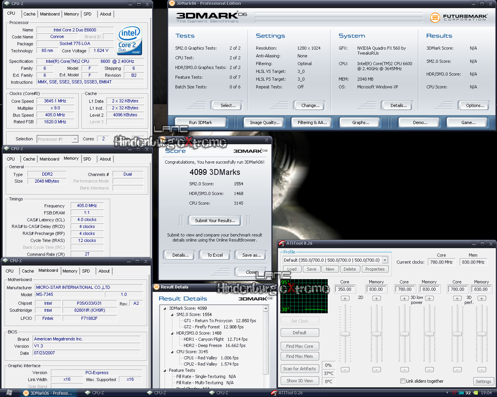Click the minus below the 3D perf. Memory slider
Image resolution: width=497 pixels, height=397 pixels.
pos(481,369)
